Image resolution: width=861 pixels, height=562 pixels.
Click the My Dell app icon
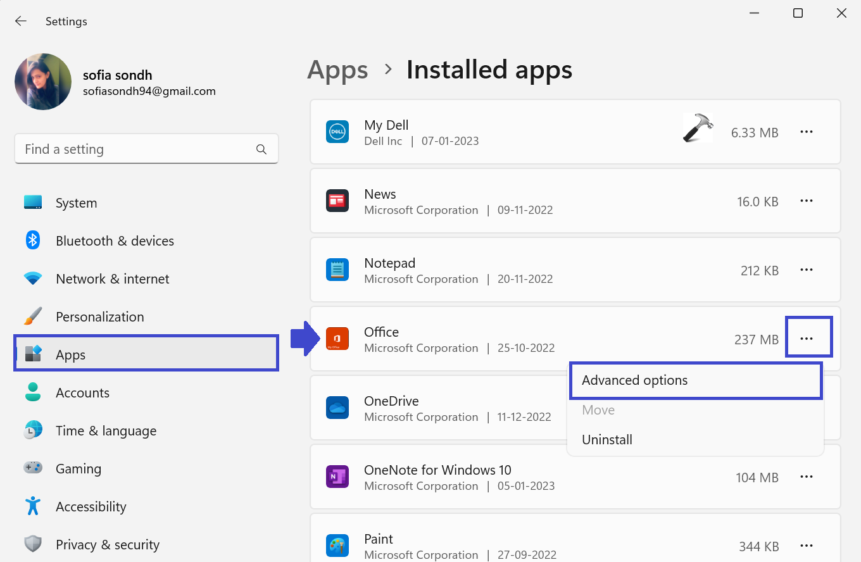[337, 132]
